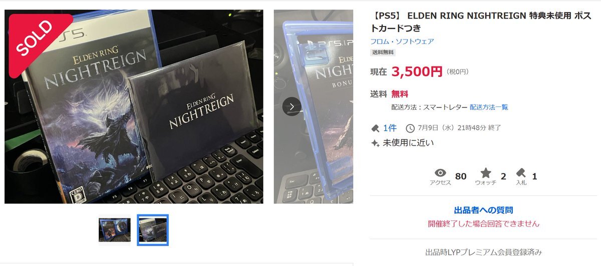This screenshot has width=601, height=266.
Task: Click the gavel bid count icon near 入札
Action: point(521,173)
